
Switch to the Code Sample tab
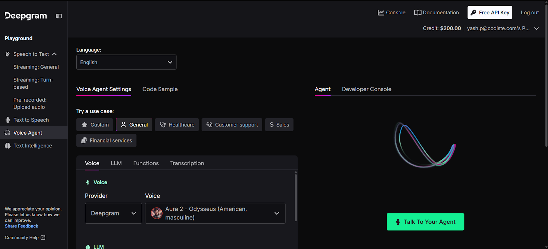point(160,89)
